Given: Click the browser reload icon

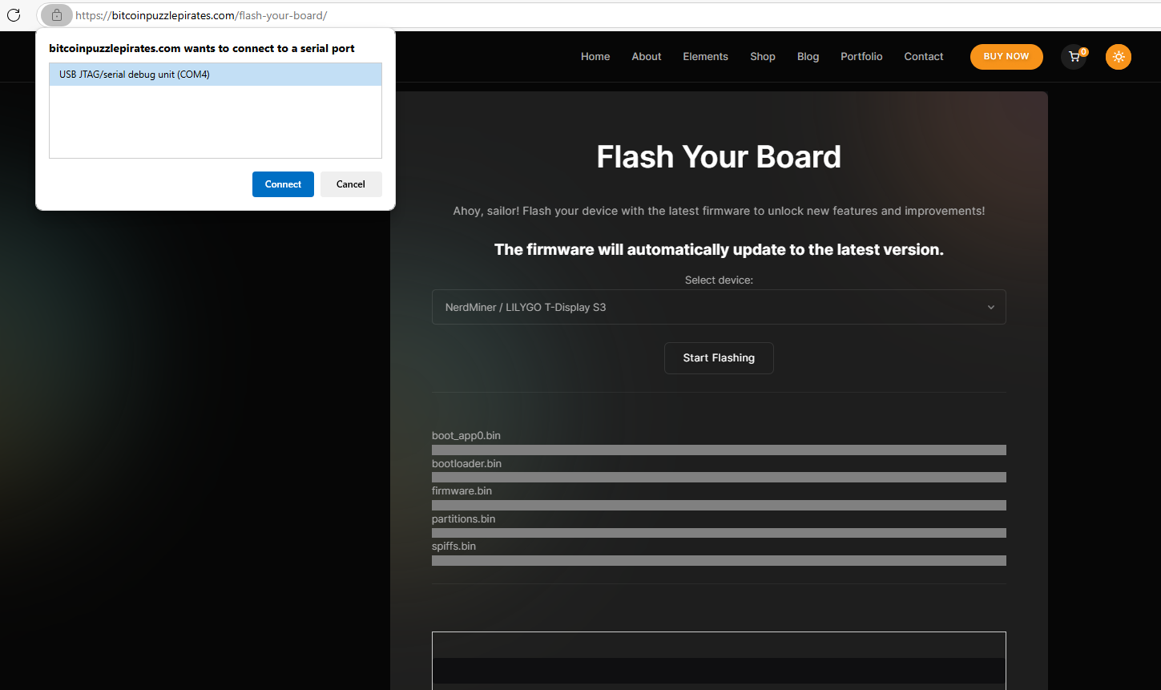Looking at the screenshot, I should tap(14, 15).
